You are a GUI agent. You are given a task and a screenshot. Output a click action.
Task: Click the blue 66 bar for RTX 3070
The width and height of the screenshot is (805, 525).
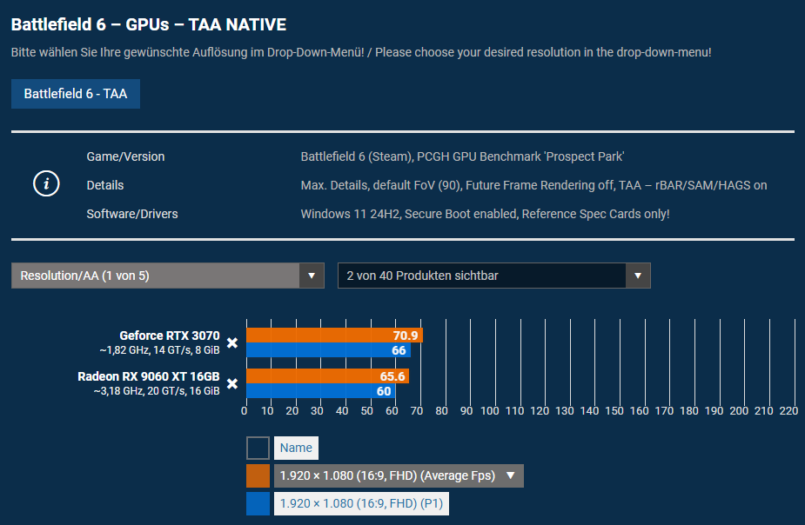click(x=328, y=350)
